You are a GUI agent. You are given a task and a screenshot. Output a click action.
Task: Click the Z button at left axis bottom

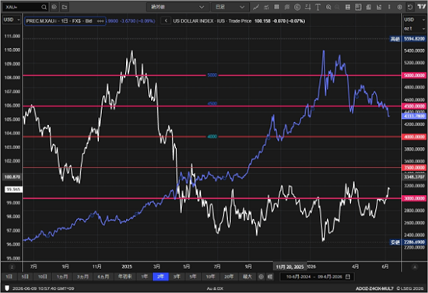pyautogui.click(x=12, y=267)
